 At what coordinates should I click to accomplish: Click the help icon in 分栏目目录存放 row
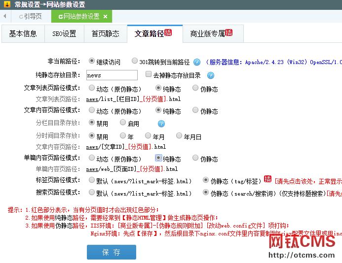point(161,124)
